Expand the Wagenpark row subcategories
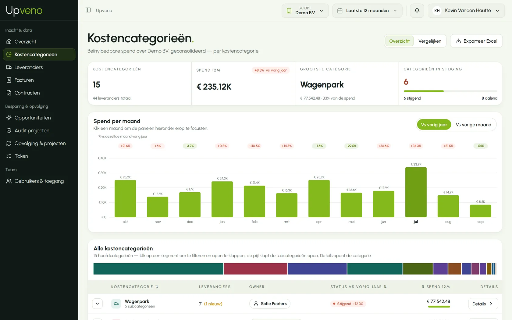The image size is (512, 320). [x=98, y=304]
